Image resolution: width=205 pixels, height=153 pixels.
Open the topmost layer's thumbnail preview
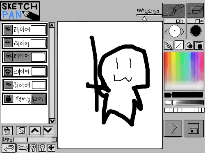click(x=38, y=29)
